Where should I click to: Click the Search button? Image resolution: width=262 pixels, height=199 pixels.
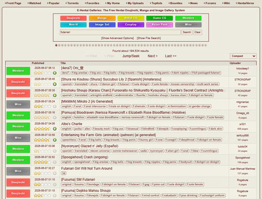(187, 32)
